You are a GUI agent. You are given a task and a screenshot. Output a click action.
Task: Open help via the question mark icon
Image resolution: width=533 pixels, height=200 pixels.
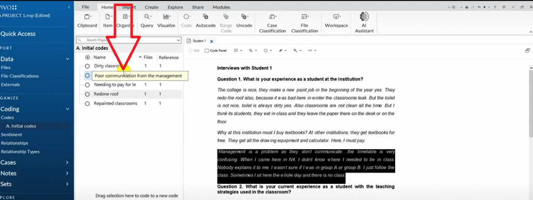point(494,7)
